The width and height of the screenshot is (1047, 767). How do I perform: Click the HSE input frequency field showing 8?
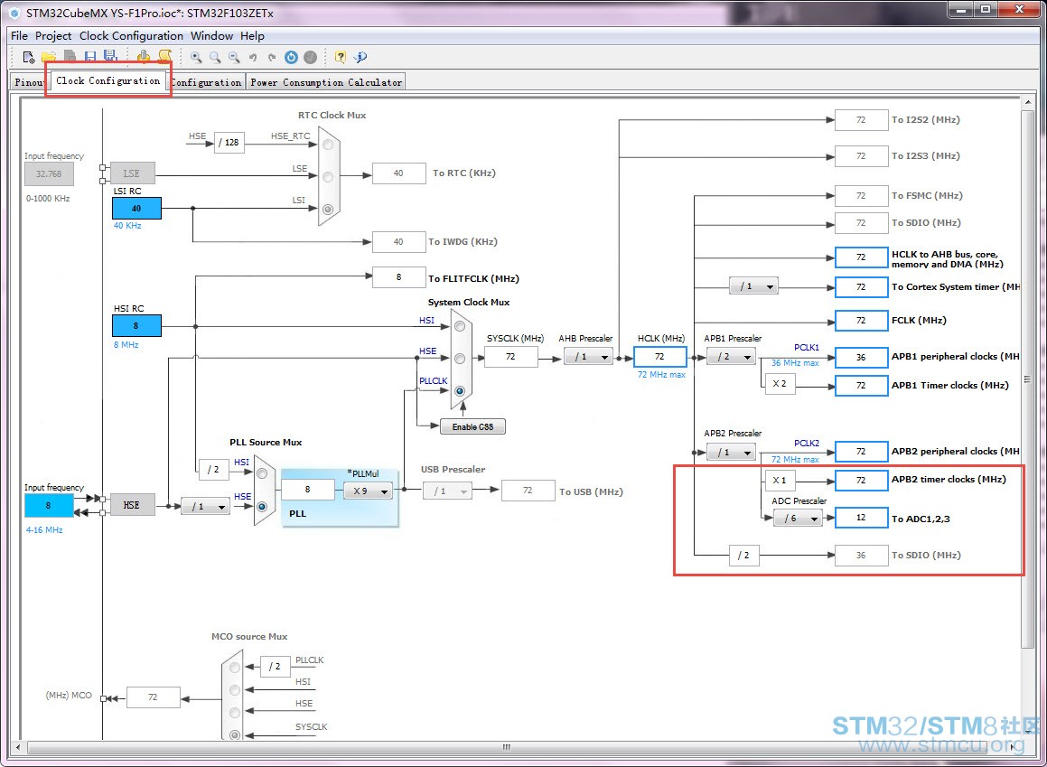[x=49, y=505]
